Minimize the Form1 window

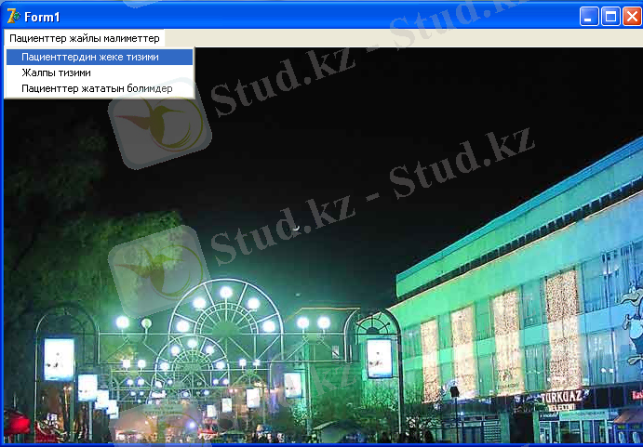pyautogui.click(x=589, y=17)
